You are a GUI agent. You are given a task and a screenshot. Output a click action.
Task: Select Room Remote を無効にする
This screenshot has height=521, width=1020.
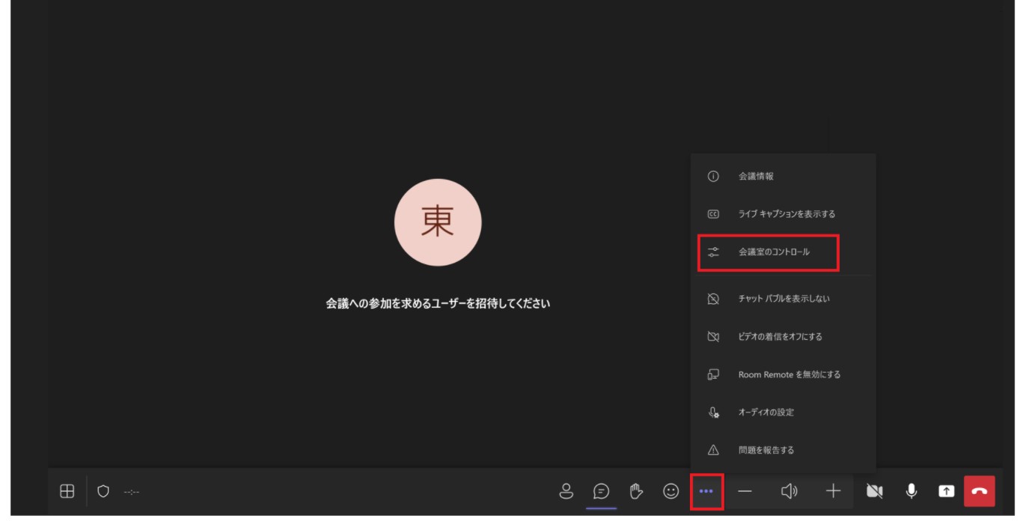tap(783, 374)
